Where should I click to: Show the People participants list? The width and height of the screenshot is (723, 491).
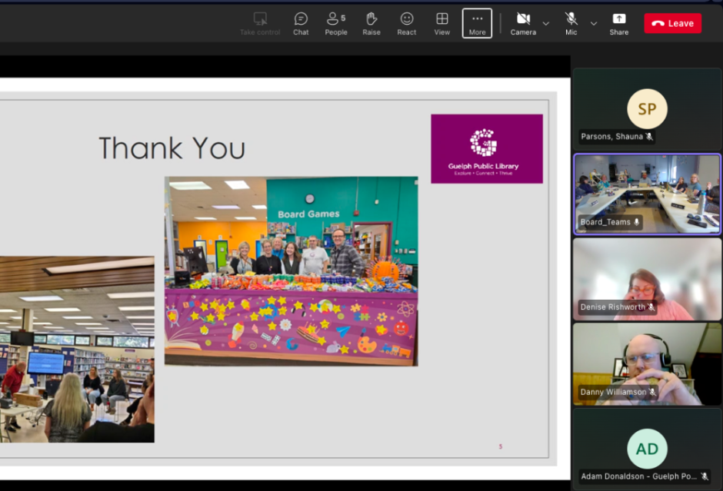[336, 23]
